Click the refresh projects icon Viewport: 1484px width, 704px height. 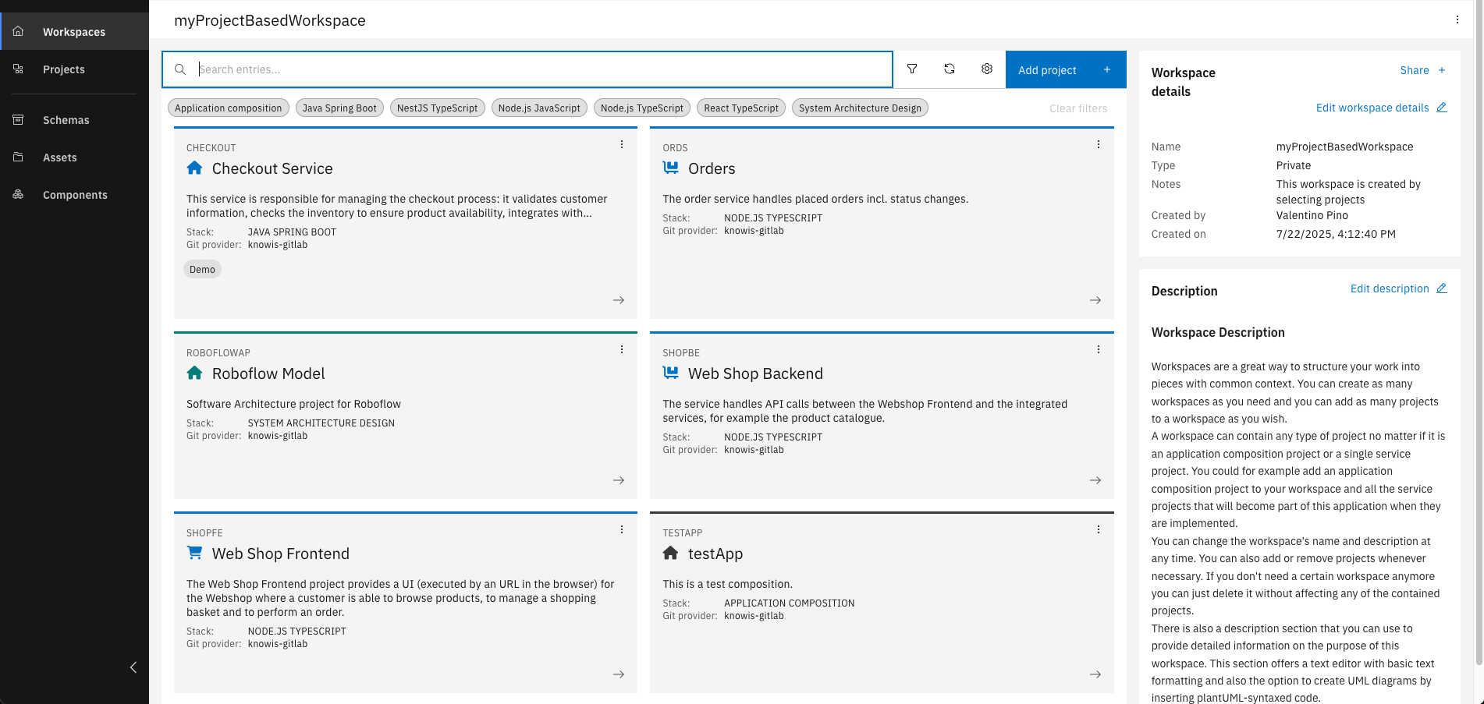[x=949, y=69]
